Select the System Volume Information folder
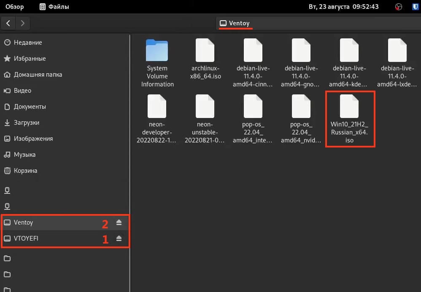 pyautogui.click(x=157, y=63)
